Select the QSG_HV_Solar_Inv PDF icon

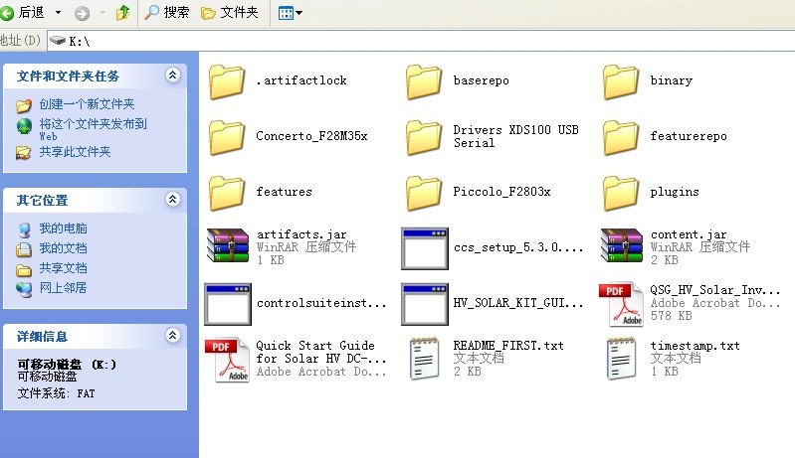622,304
